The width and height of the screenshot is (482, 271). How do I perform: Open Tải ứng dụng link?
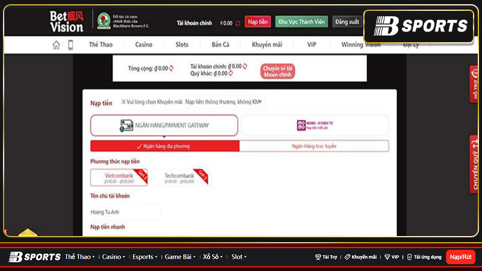(424, 257)
